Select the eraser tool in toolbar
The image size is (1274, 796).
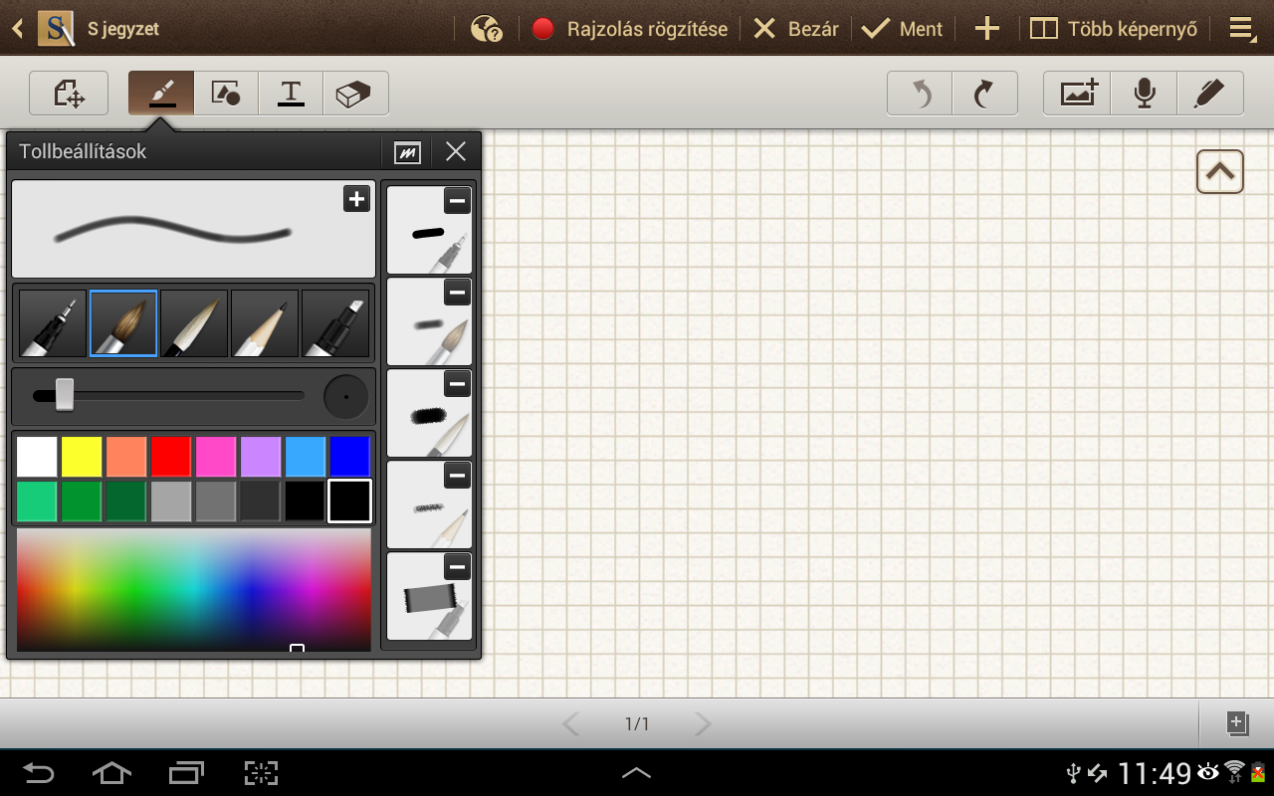(354, 94)
